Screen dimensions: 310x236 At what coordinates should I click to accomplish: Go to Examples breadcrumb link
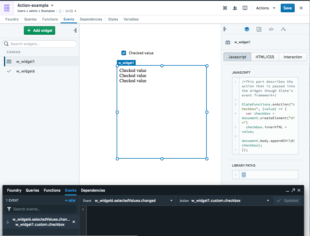click(x=48, y=11)
